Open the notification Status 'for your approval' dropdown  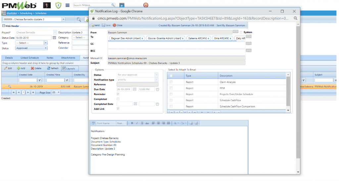(x=157, y=75)
